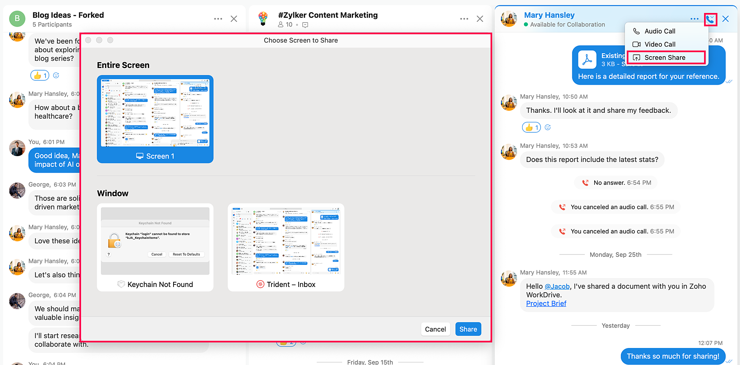This screenshot has width=740, height=365.
Task: Click the green B avatar of Blog Ideas
Action: (x=17, y=19)
